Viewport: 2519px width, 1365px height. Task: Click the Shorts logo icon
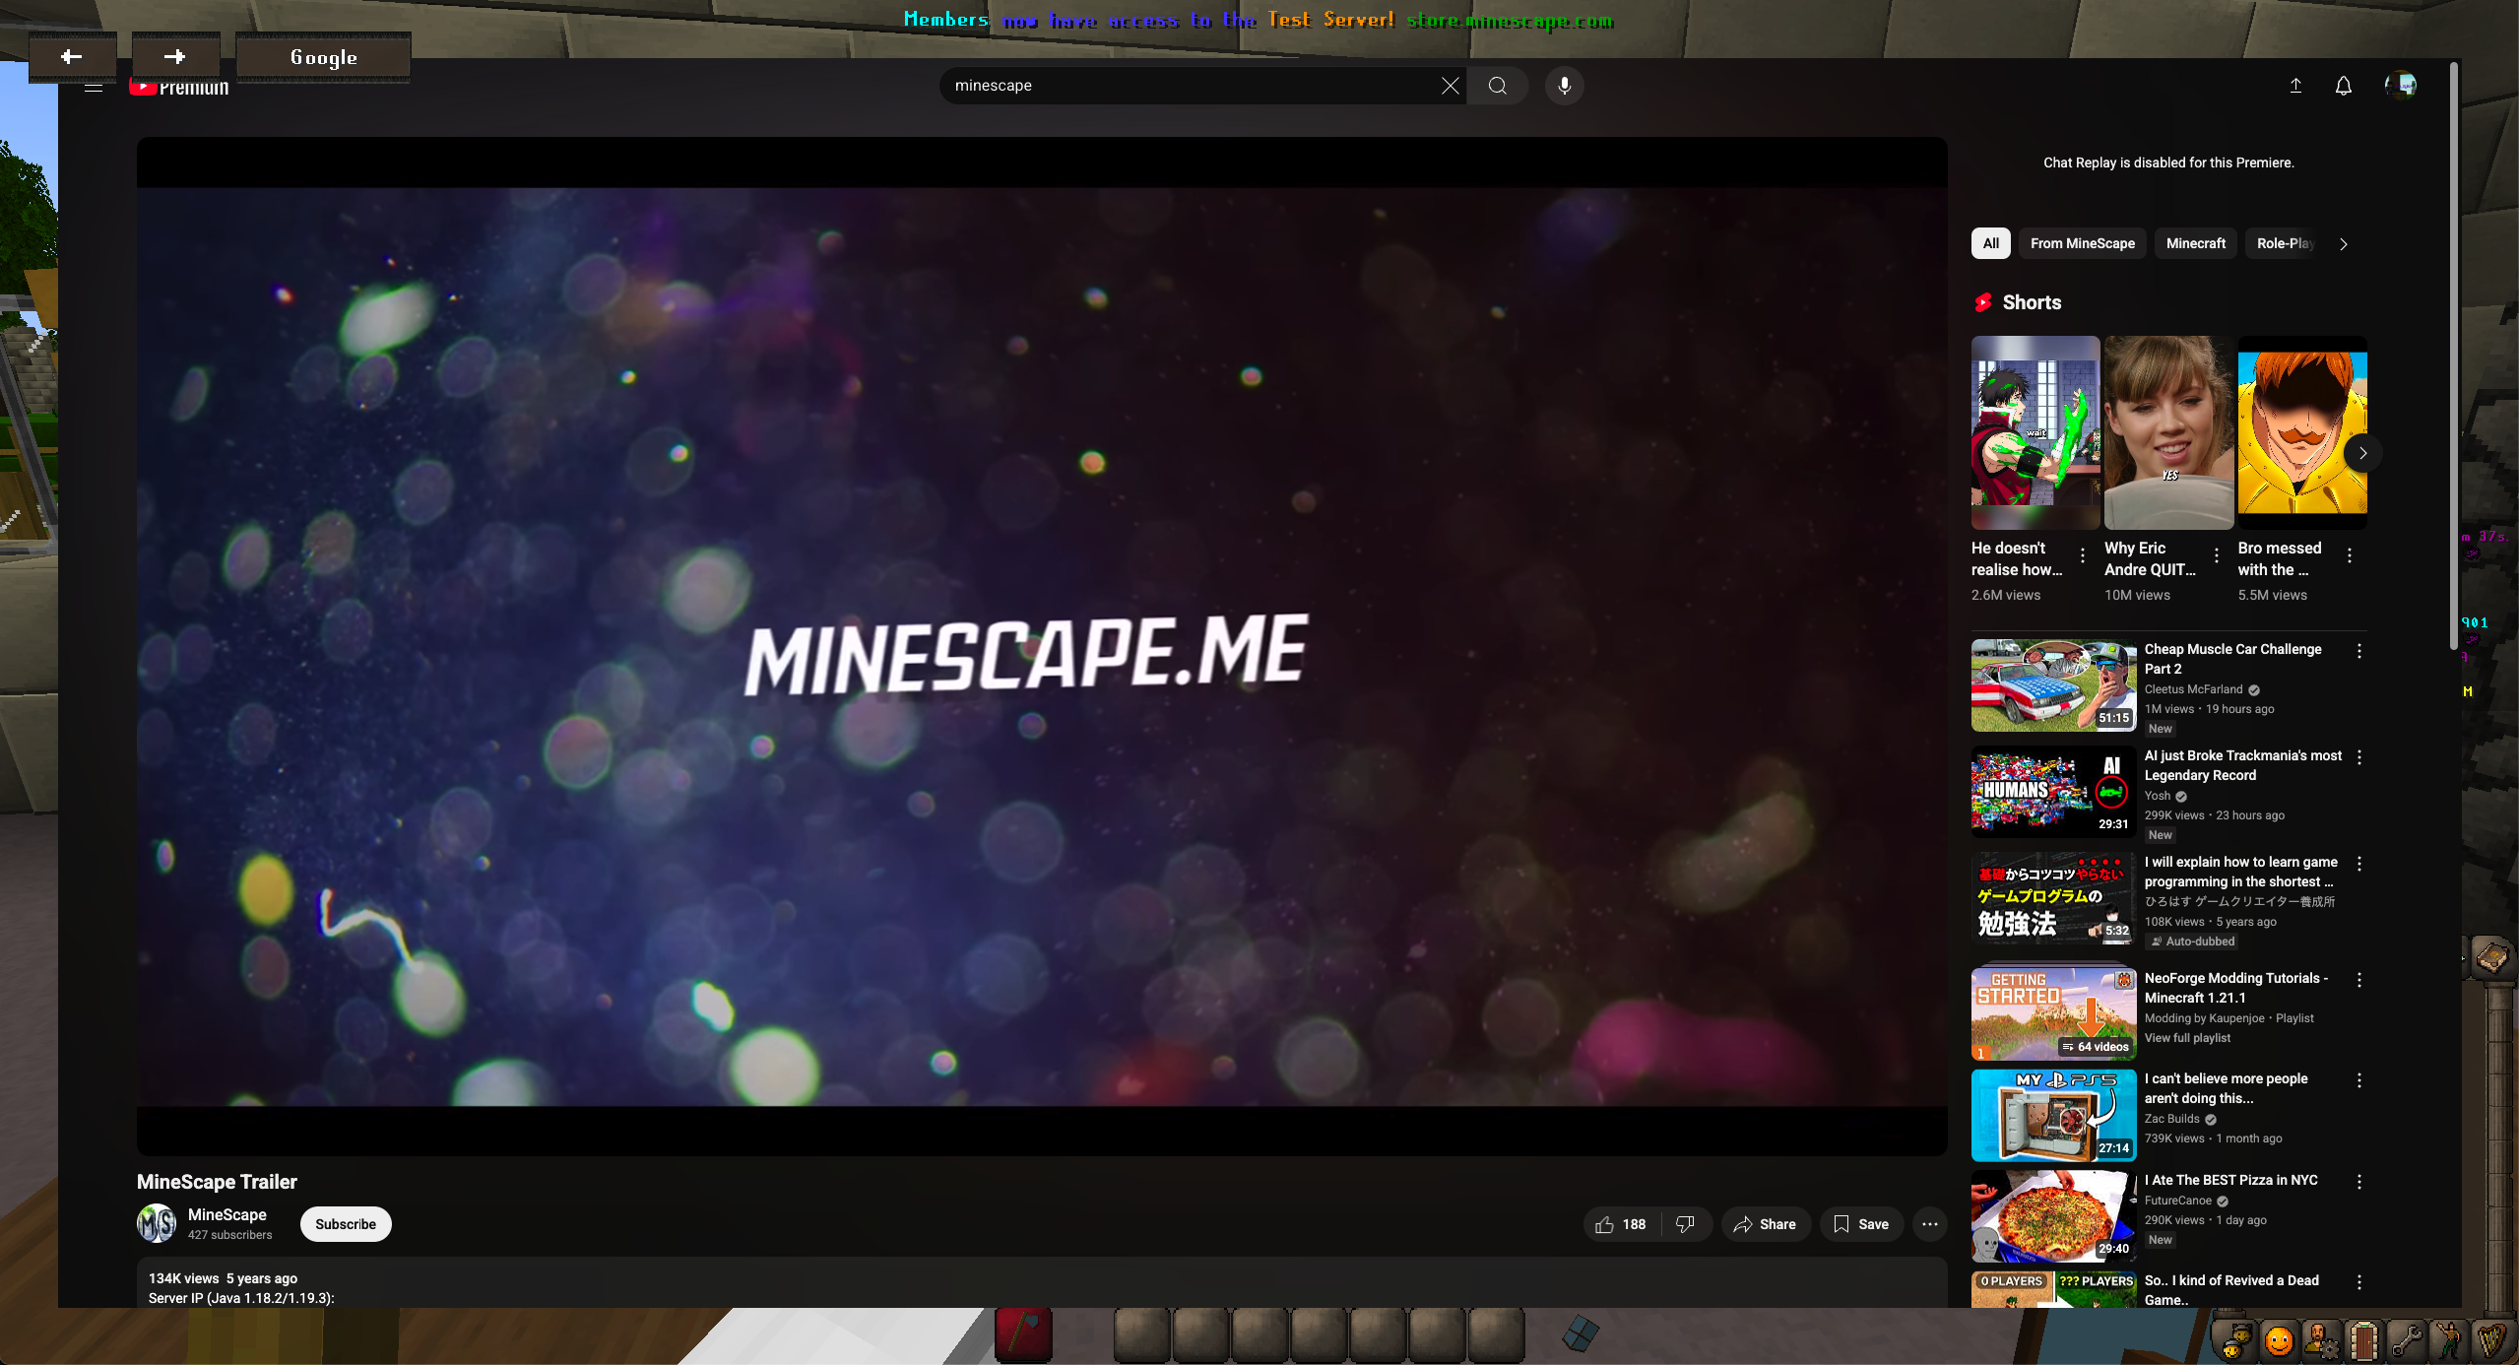tap(1983, 302)
